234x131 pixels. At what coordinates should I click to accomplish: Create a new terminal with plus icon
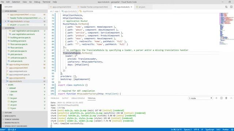(x=216, y=98)
